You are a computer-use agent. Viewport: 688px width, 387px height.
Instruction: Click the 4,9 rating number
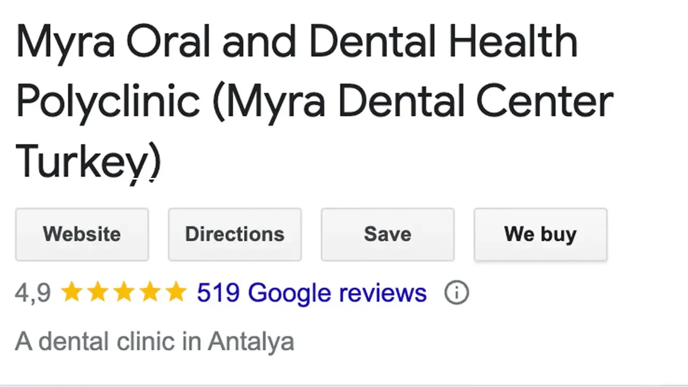coord(32,292)
